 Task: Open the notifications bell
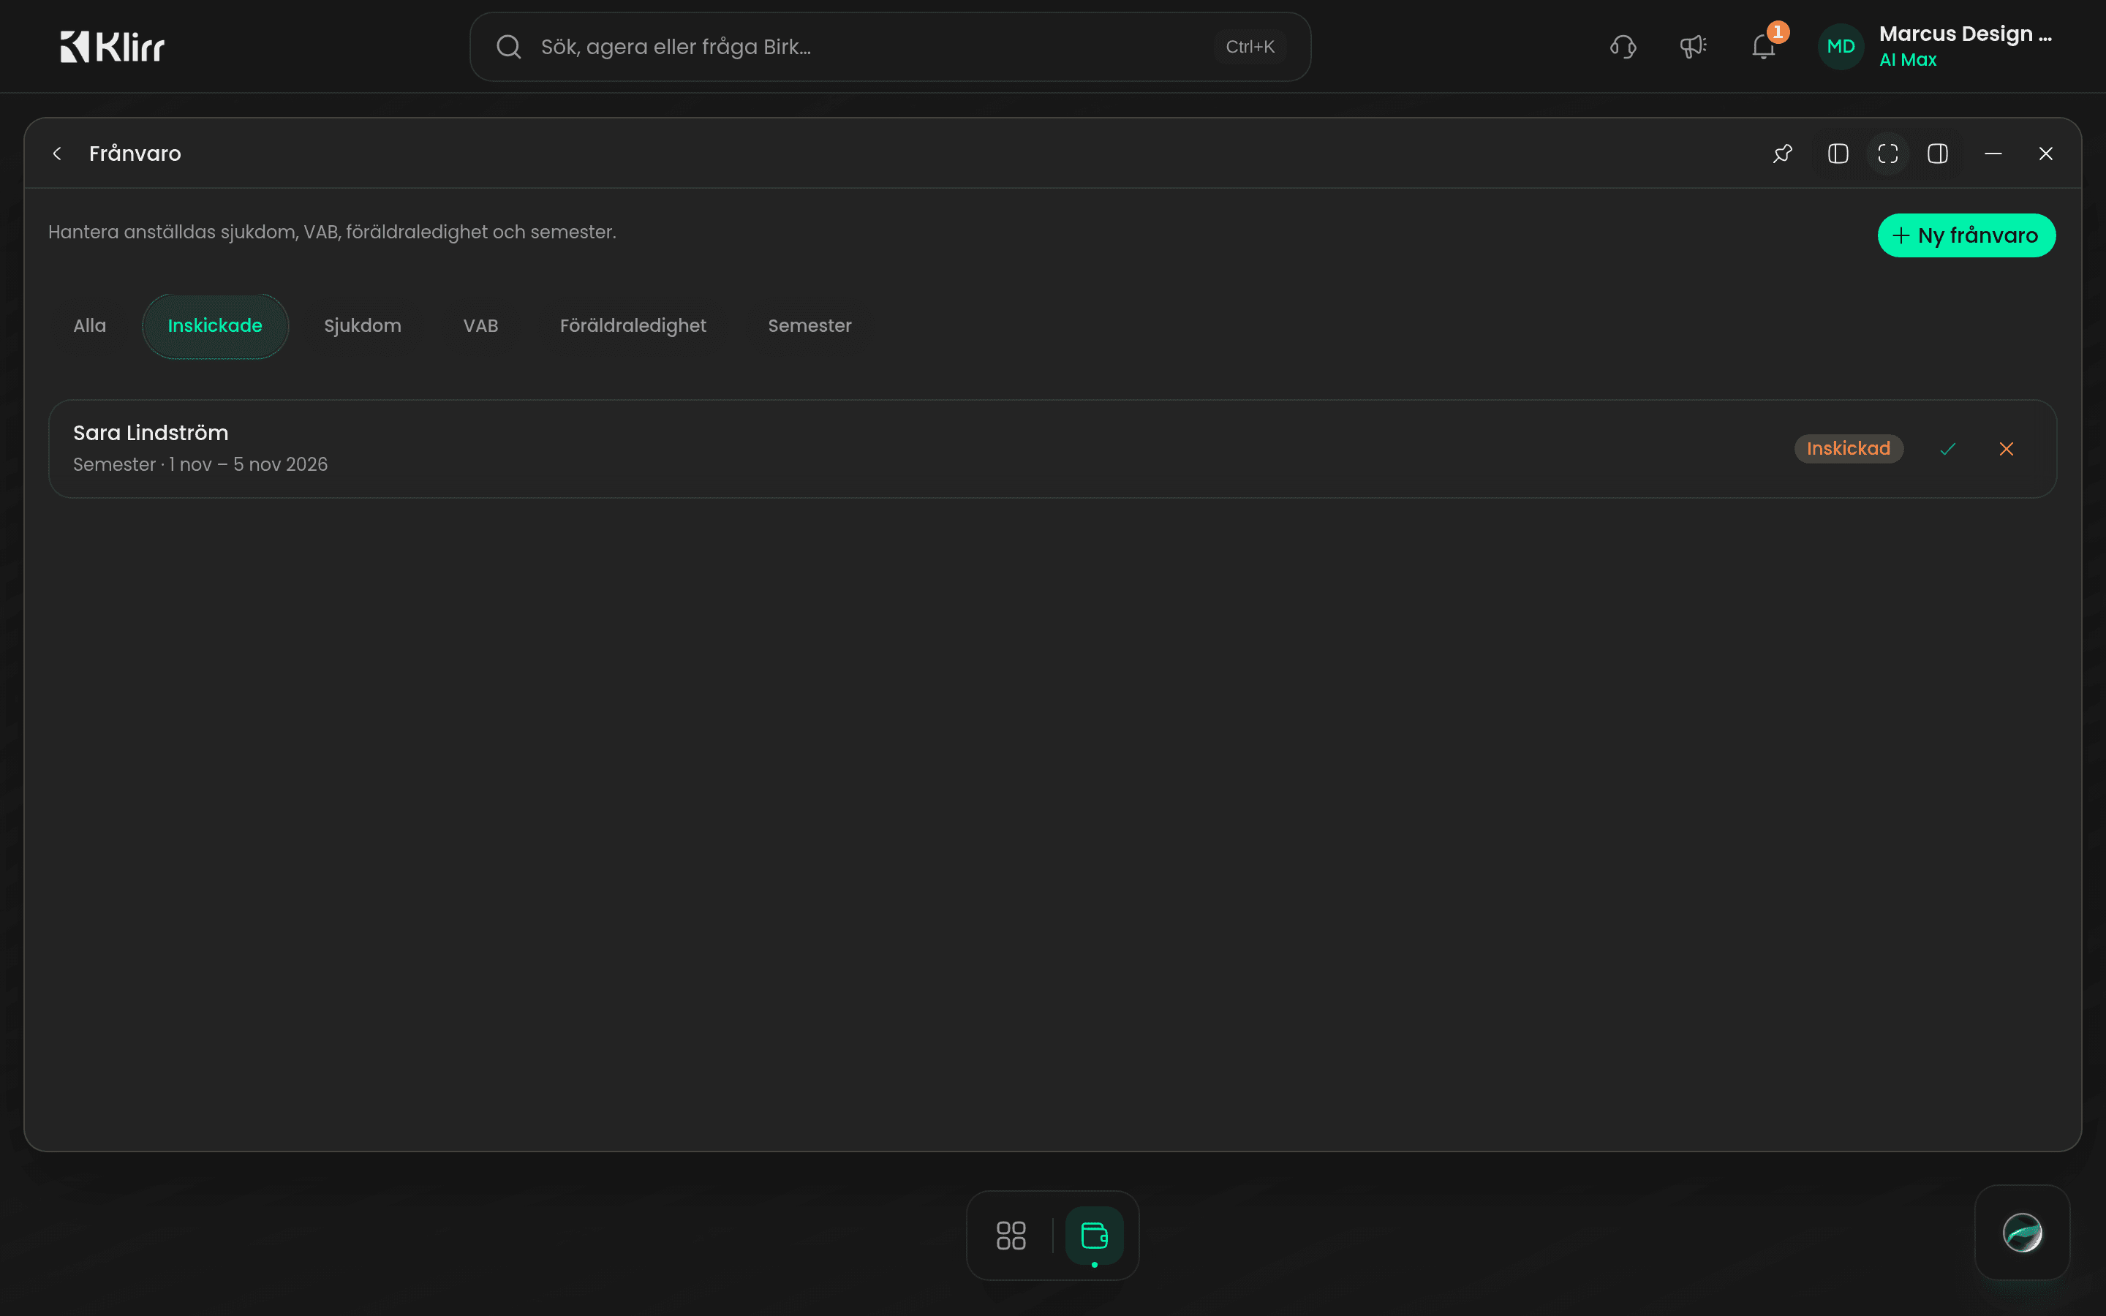click(x=1763, y=47)
